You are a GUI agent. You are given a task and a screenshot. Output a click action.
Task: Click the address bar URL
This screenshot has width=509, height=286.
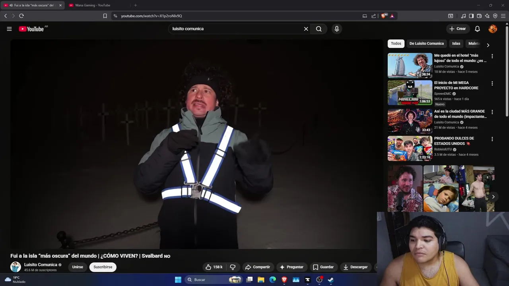(152, 16)
